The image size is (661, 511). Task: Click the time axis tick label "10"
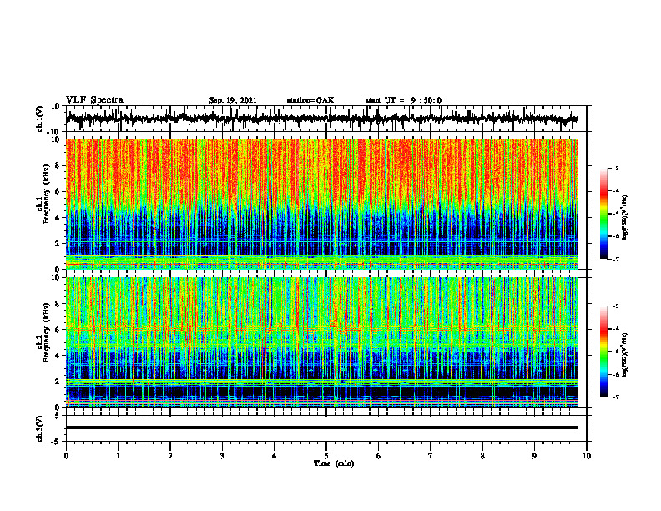pos(587,456)
